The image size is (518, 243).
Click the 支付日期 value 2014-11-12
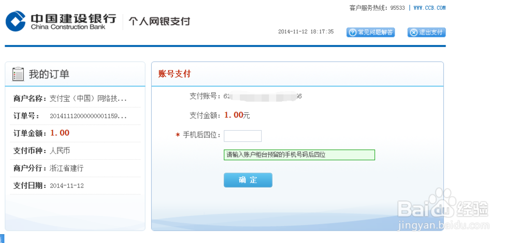coord(66,186)
